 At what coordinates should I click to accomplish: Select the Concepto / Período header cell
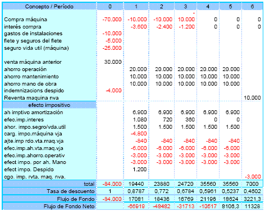point(49,7)
